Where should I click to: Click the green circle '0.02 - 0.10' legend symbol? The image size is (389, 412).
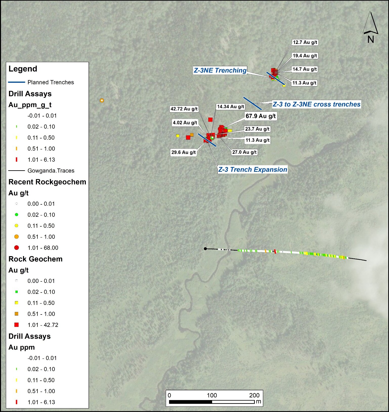pos(16,215)
